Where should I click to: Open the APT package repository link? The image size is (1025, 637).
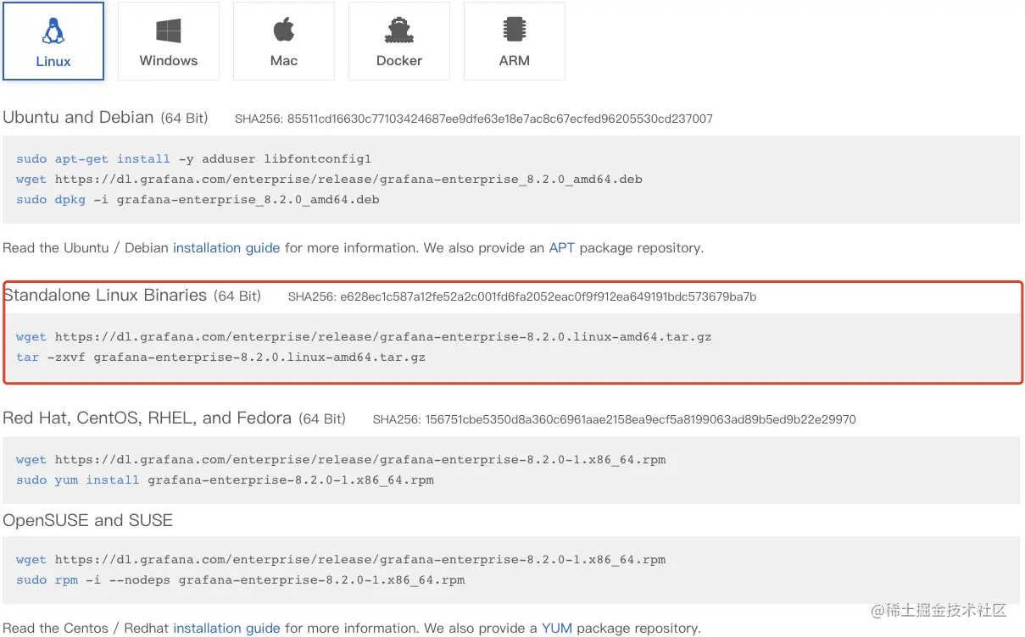coord(561,248)
